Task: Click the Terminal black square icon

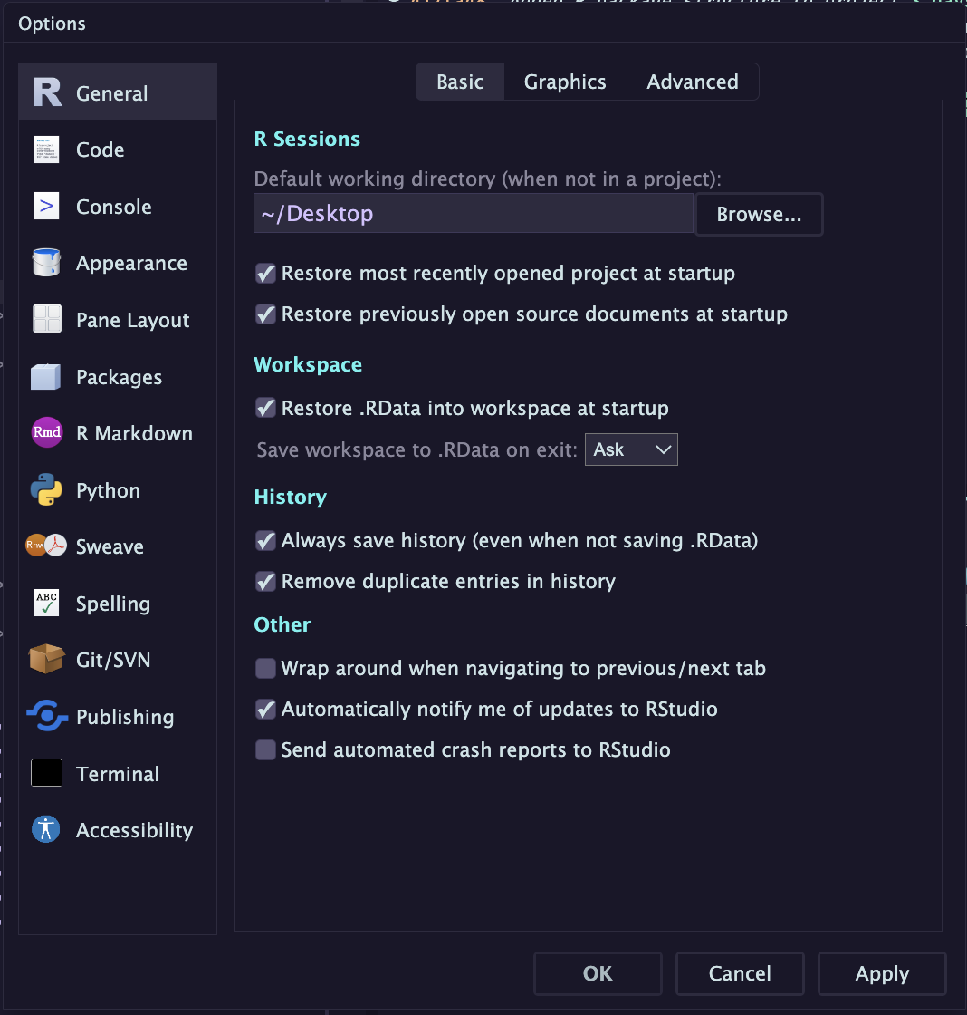Action: tap(46, 773)
